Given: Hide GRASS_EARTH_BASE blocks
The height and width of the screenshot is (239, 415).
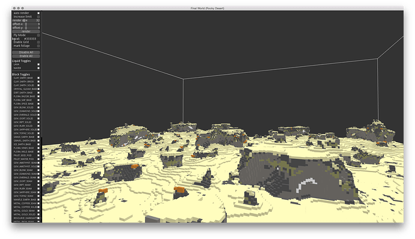Looking at the screenshot, I should pos(38,137).
